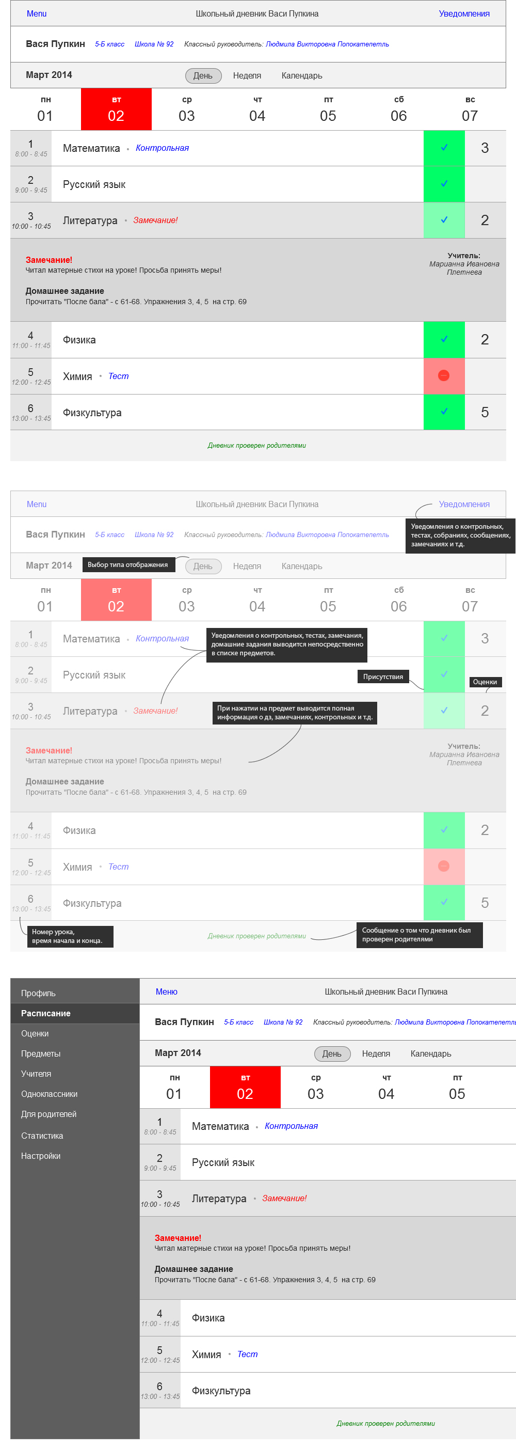Open Настройки in the dark sidebar menu

40,1156
